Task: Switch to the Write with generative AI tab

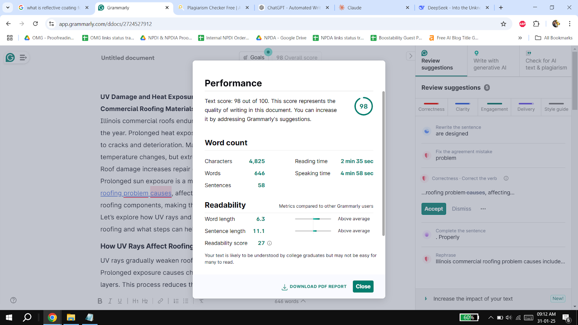Action: click(x=493, y=61)
